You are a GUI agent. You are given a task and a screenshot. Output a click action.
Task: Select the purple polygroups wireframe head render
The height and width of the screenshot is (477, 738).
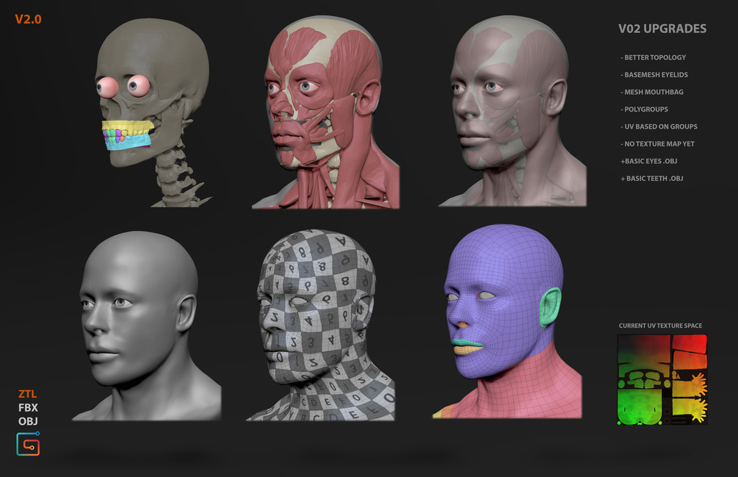pos(507,321)
